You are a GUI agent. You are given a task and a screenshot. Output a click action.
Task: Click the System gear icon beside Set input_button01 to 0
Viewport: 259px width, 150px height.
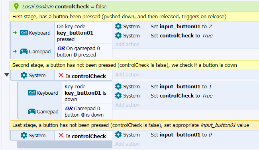coord(118,134)
